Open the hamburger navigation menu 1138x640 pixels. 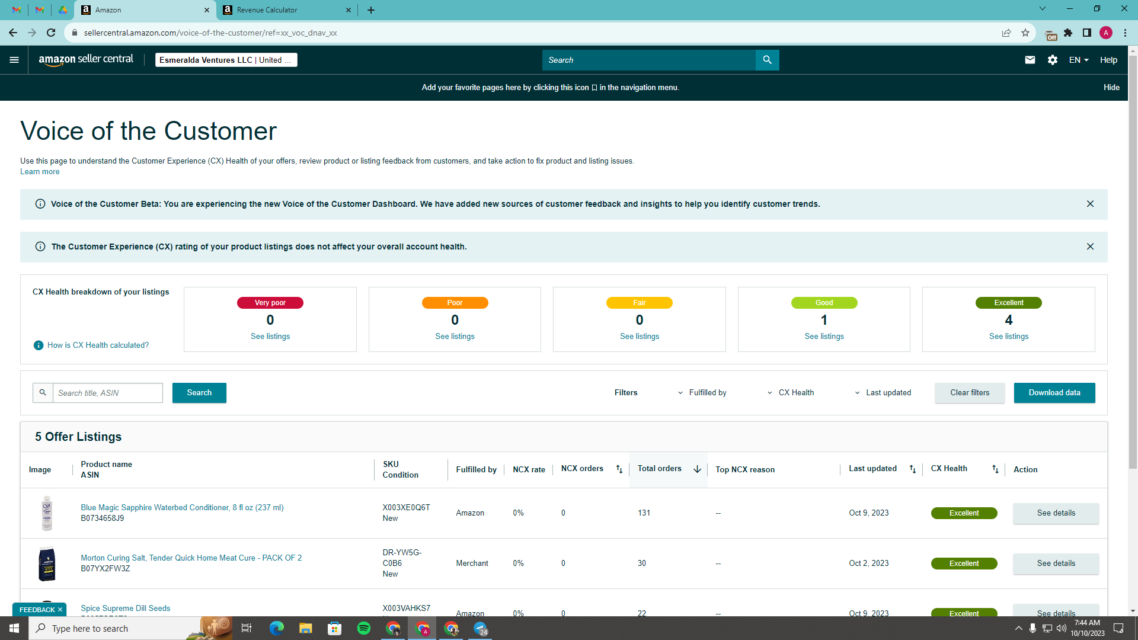[x=14, y=60]
